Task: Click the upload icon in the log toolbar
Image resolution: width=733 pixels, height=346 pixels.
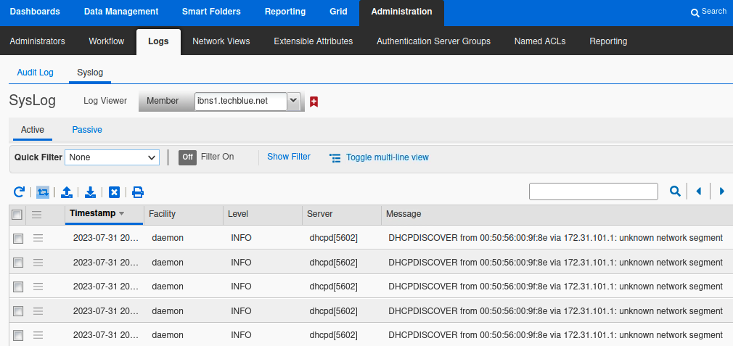Action: click(66, 191)
